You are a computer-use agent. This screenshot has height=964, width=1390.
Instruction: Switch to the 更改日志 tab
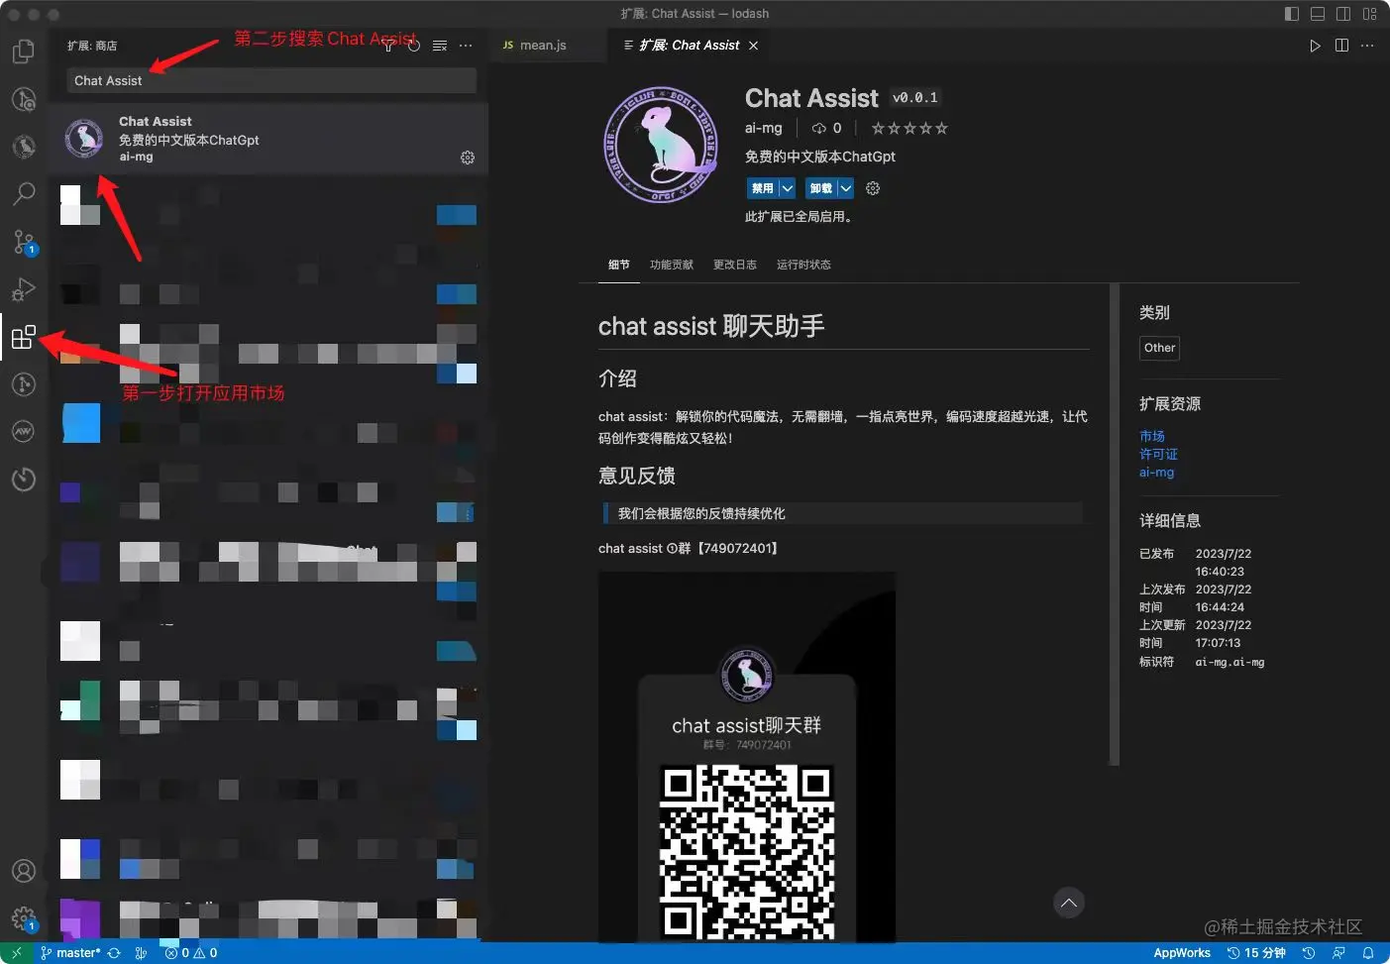[734, 264]
